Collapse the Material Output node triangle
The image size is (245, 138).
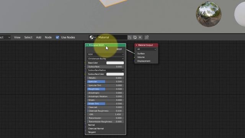point(136,45)
